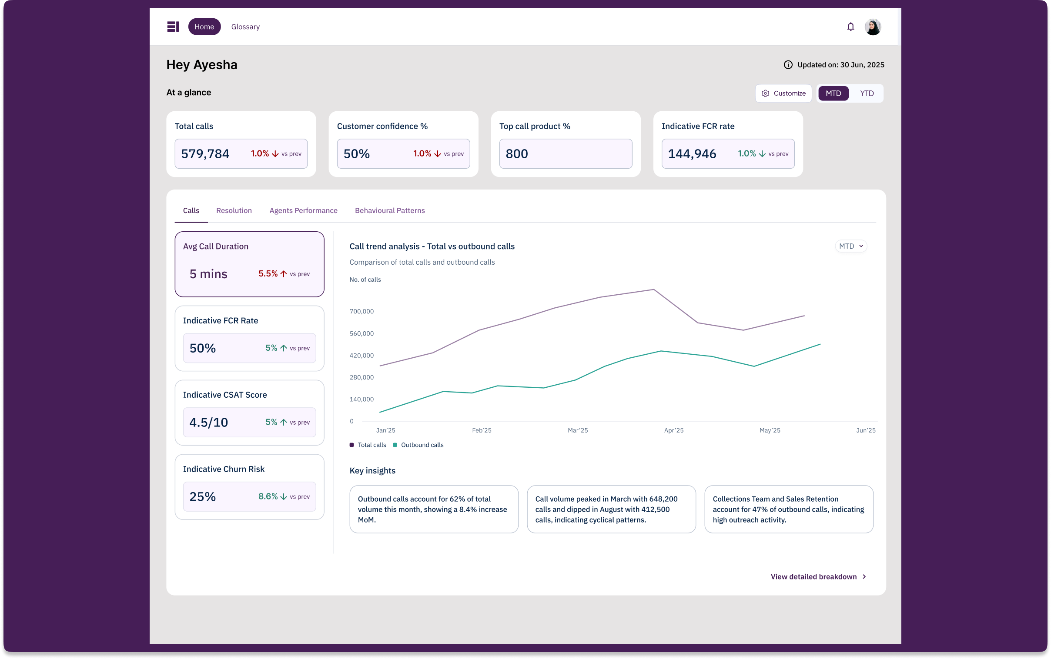Click the gear icon in Customize

click(765, 93)
